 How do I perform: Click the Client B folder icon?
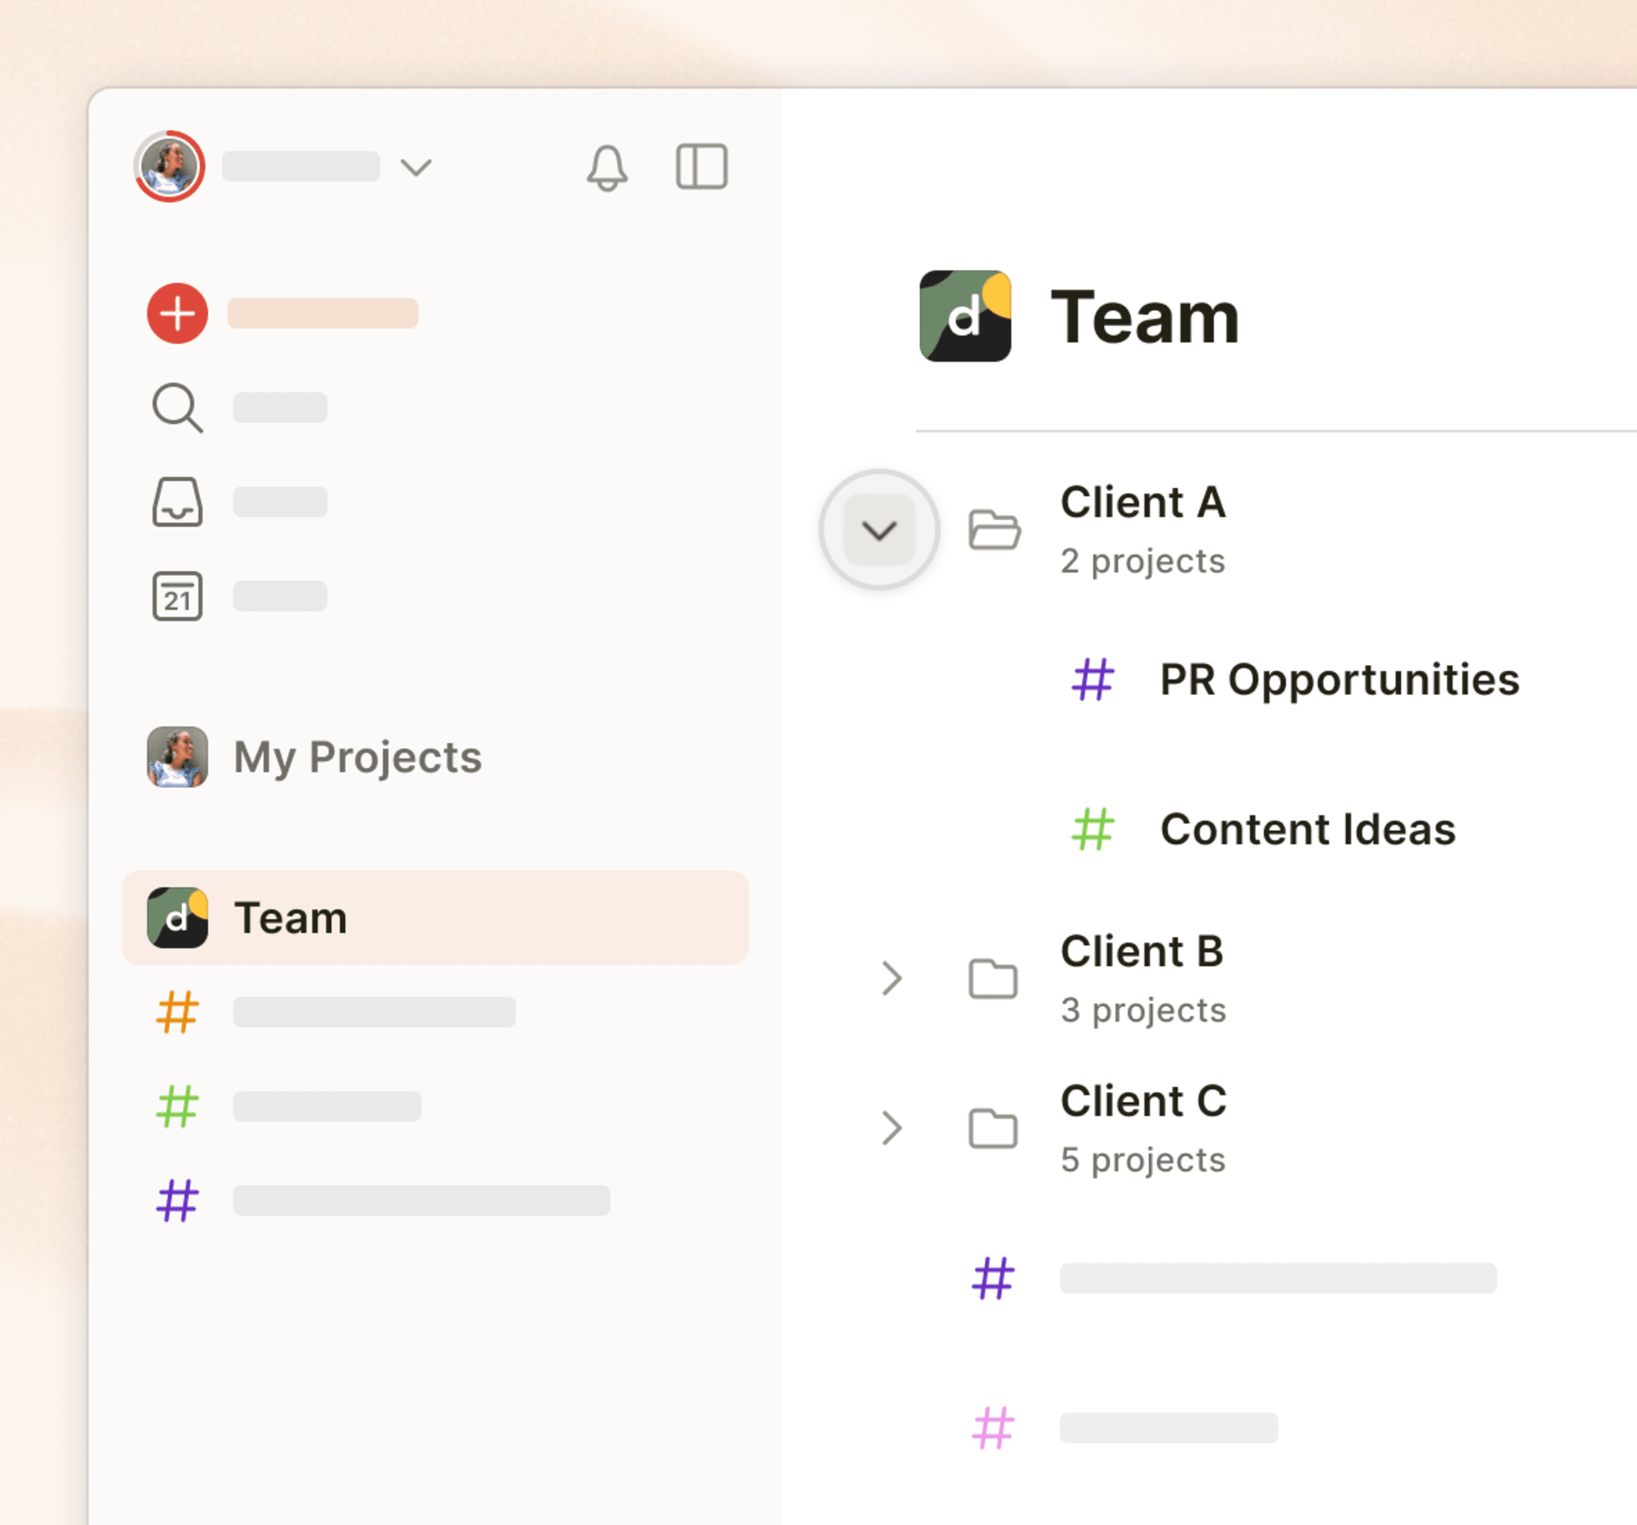coord(993,979)
